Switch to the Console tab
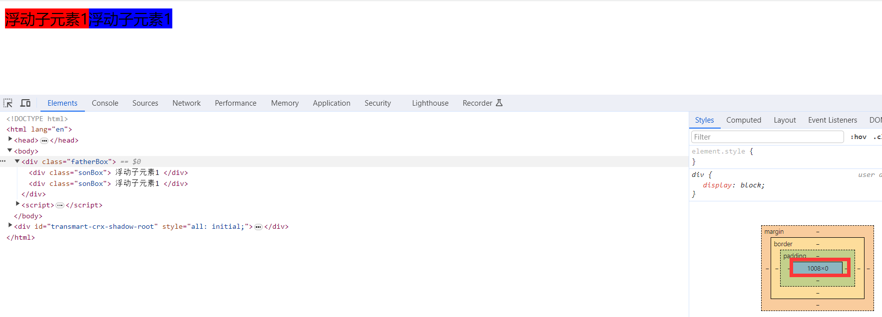The width and height of the screenshot is (882, 317). tap(105, 103)
